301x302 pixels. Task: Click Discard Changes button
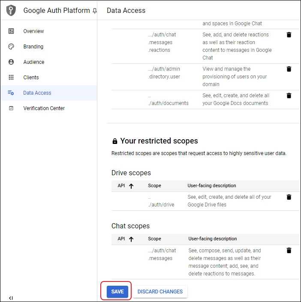160,292
